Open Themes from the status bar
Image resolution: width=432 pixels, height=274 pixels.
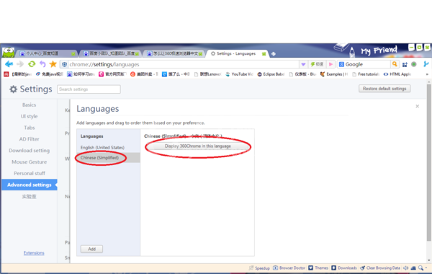pyautogui.click(x=318, y=268)
